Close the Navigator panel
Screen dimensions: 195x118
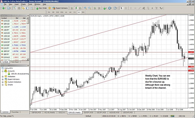28,66
